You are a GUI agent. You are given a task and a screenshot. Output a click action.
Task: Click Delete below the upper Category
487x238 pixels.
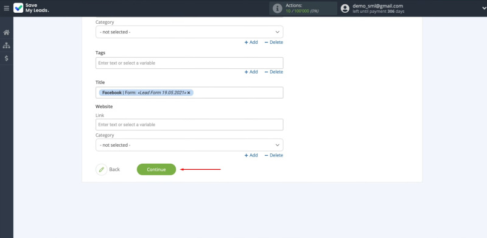[x=273, y=42]
